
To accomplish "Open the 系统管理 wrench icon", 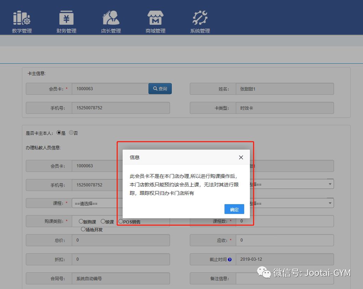I will [200, 18].
